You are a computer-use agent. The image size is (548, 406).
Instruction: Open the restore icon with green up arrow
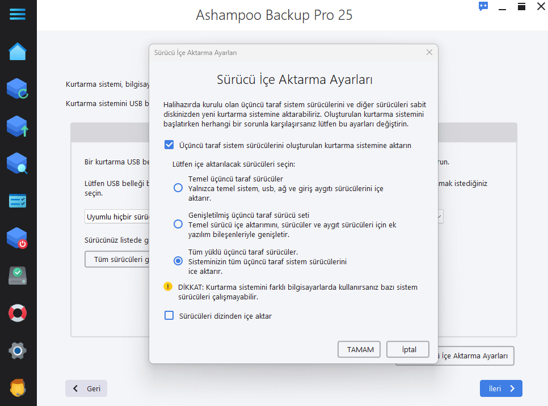point(18,126)
